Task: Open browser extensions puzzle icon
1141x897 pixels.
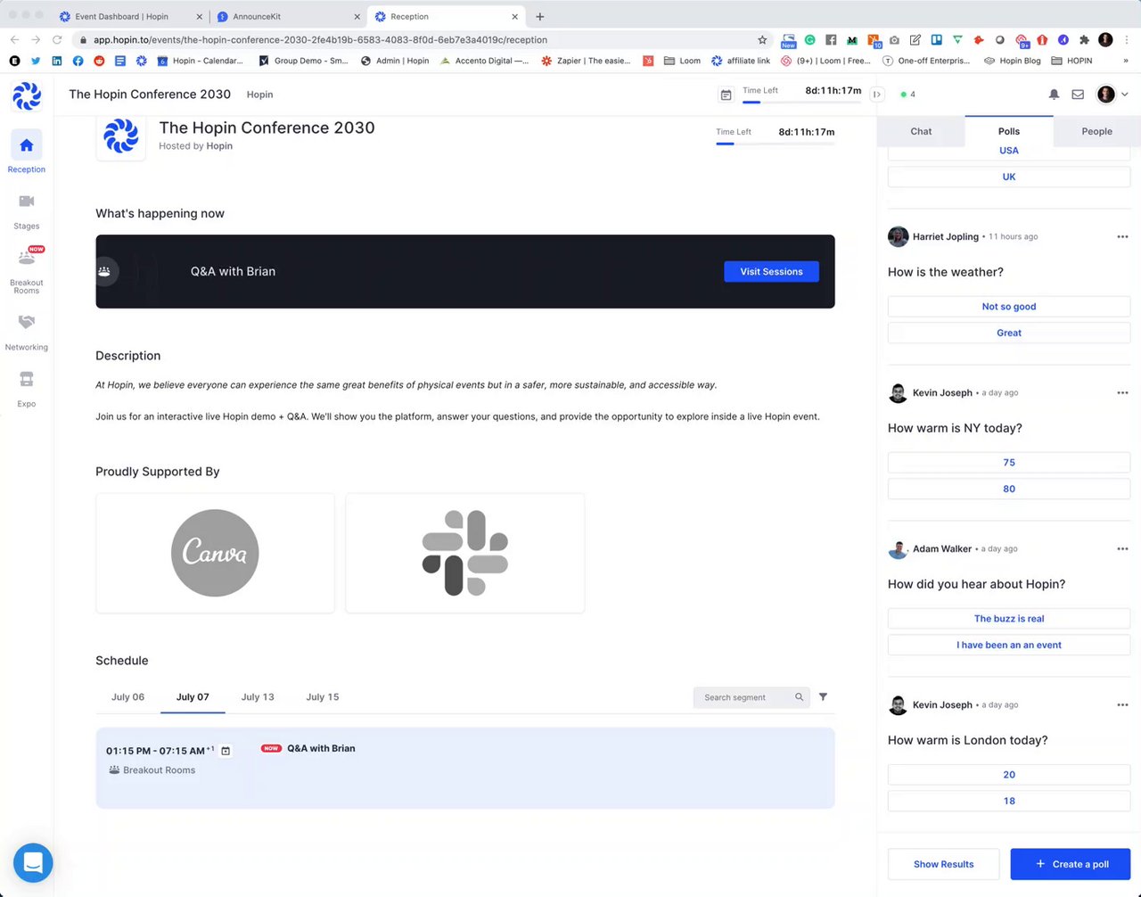Action: pyautogui.click(x=1084, y=39)
